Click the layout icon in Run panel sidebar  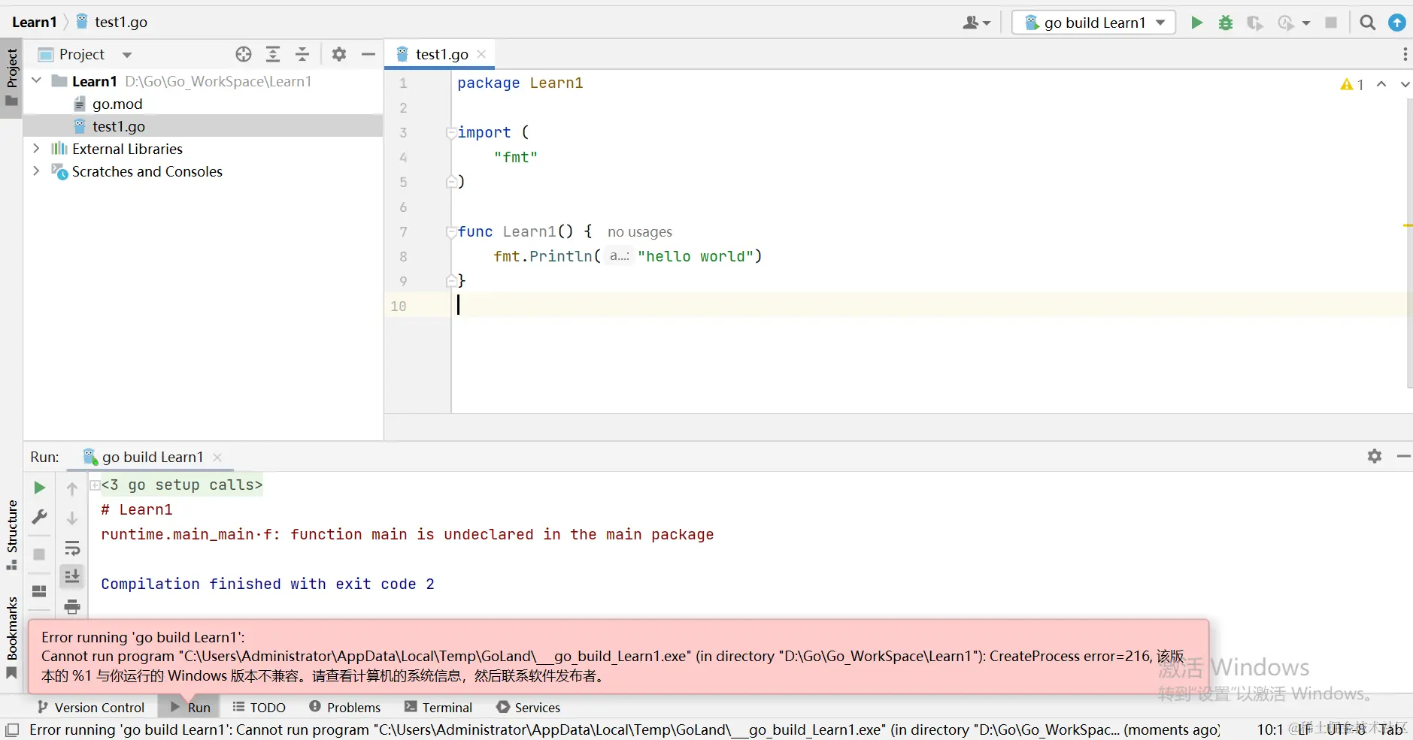40,591
